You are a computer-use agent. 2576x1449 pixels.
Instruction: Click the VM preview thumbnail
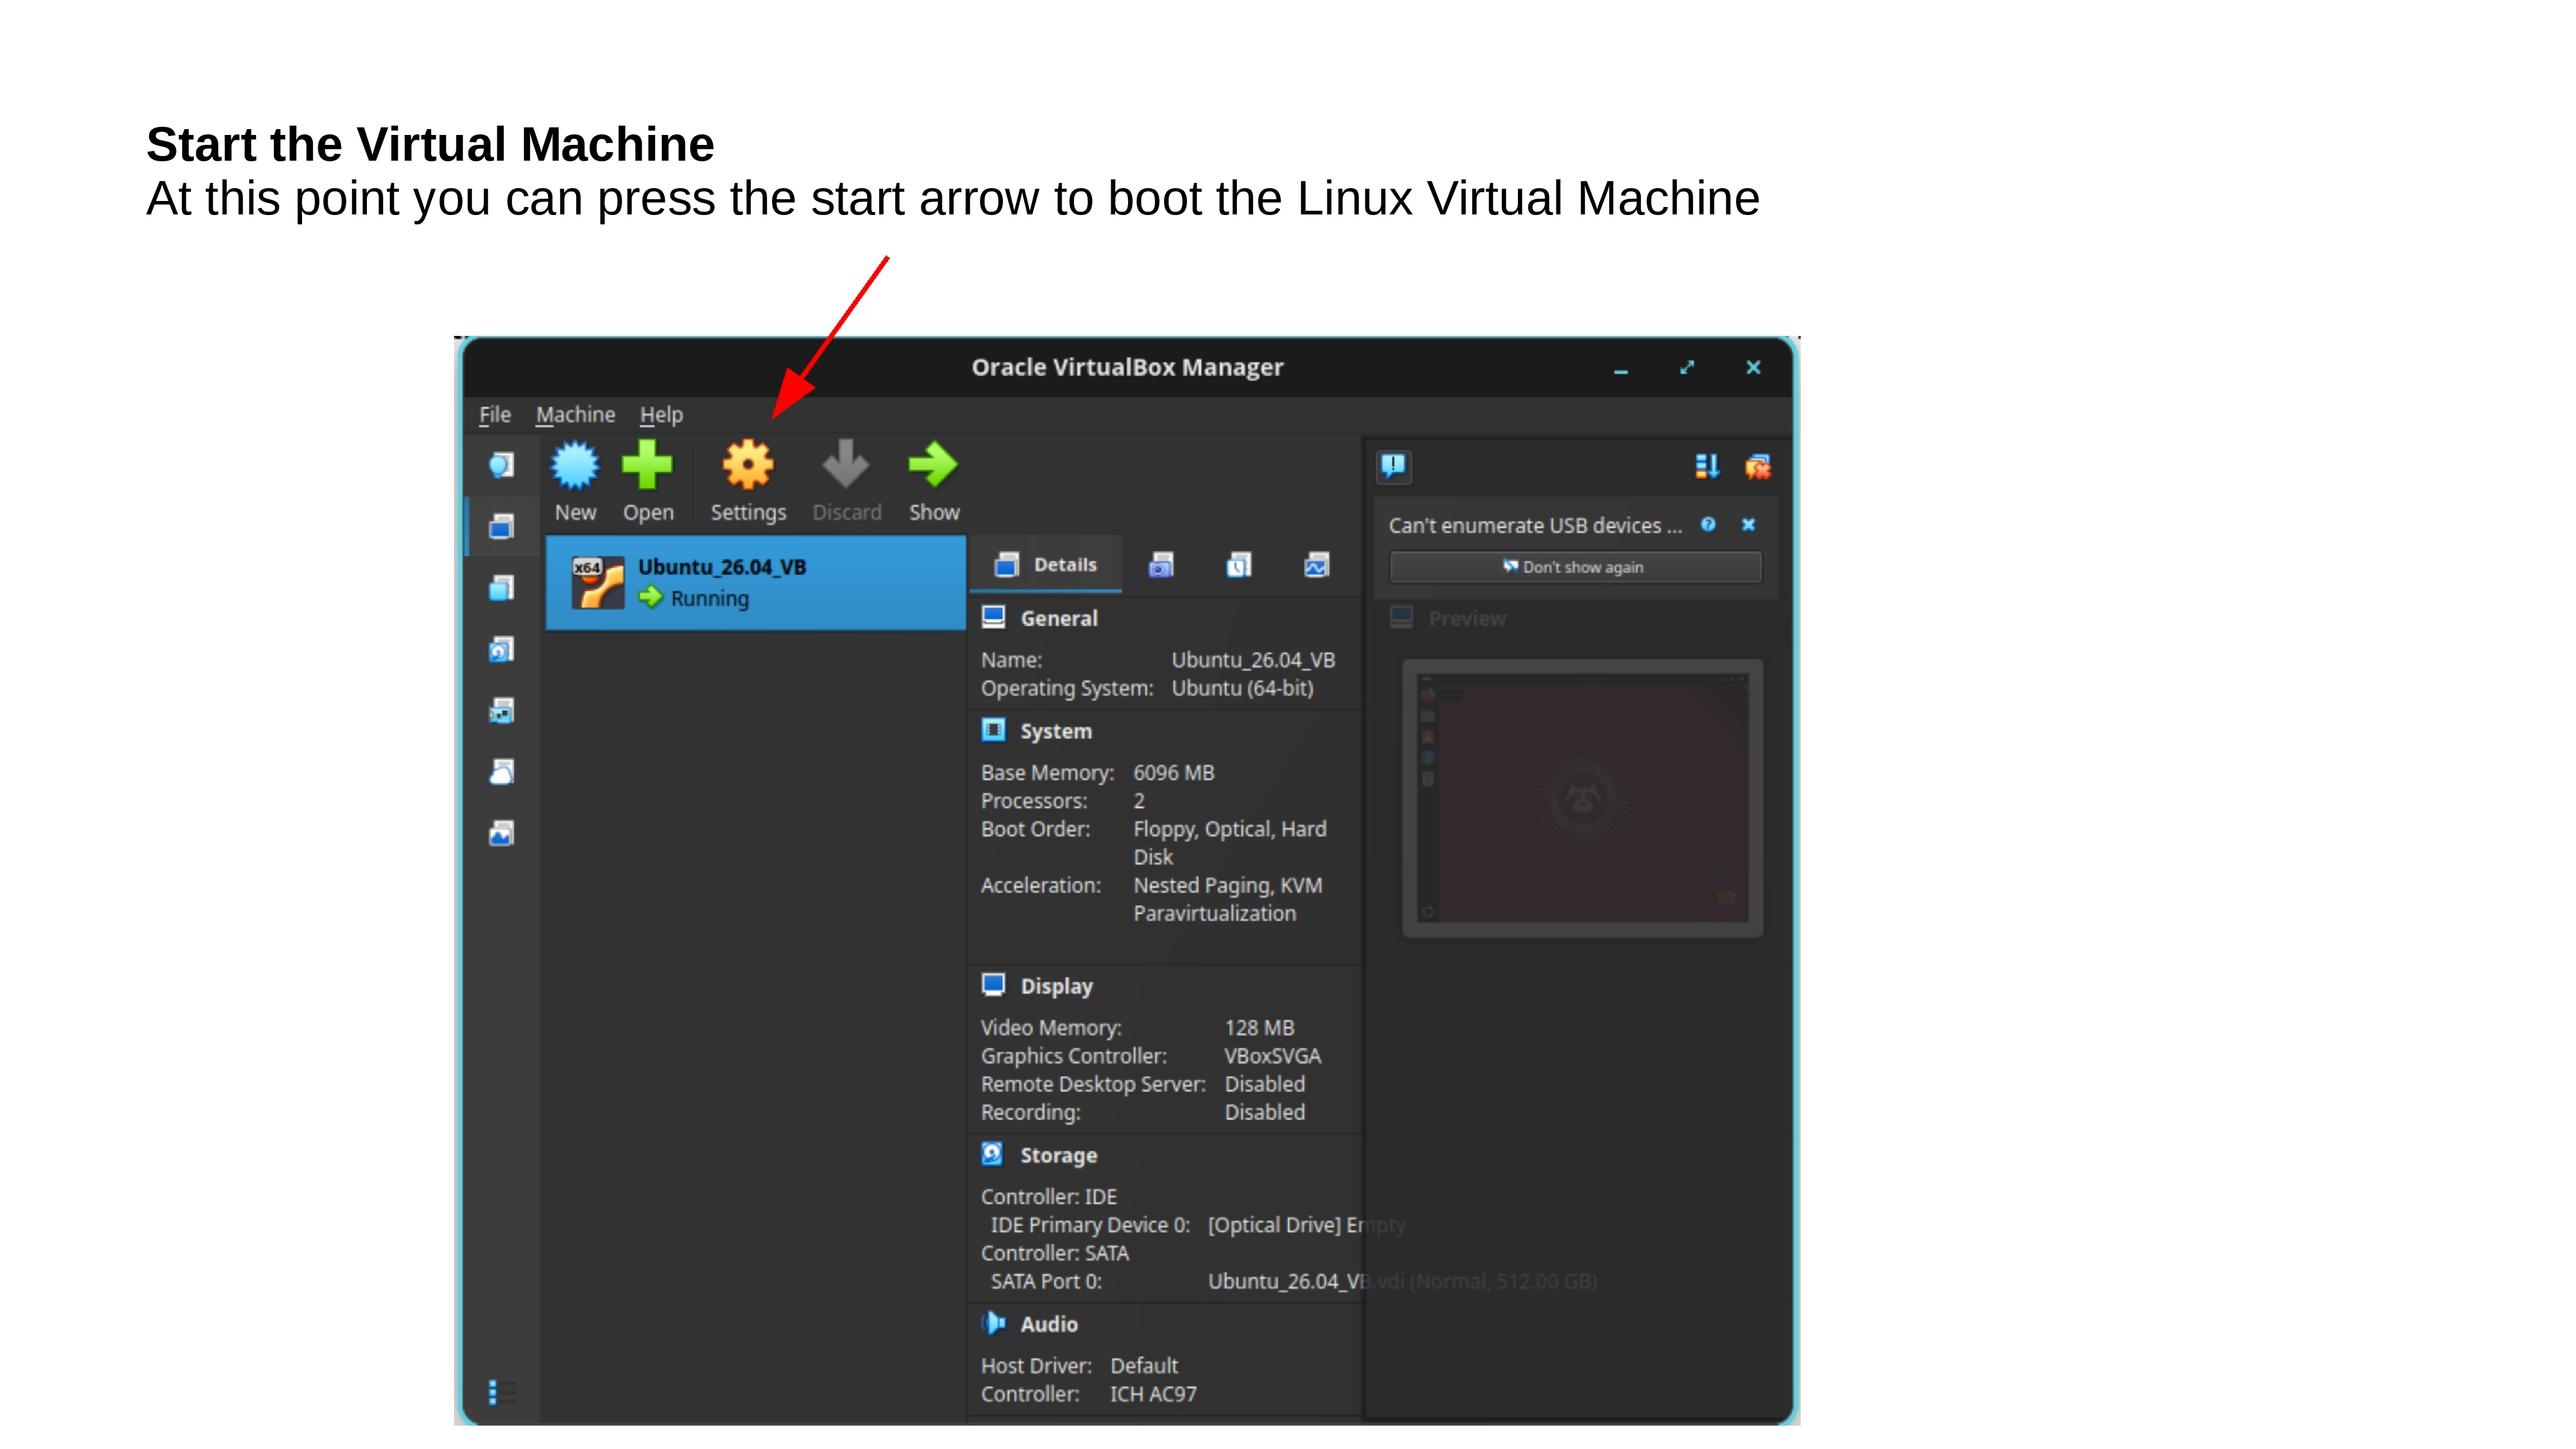(1582, 798)
